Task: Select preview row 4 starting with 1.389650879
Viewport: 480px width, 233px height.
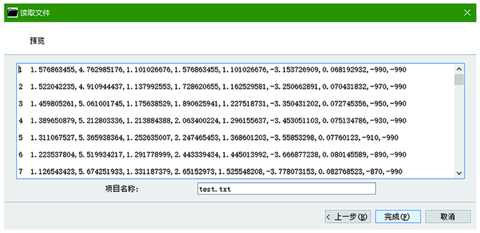Action: tap(212, 121)
